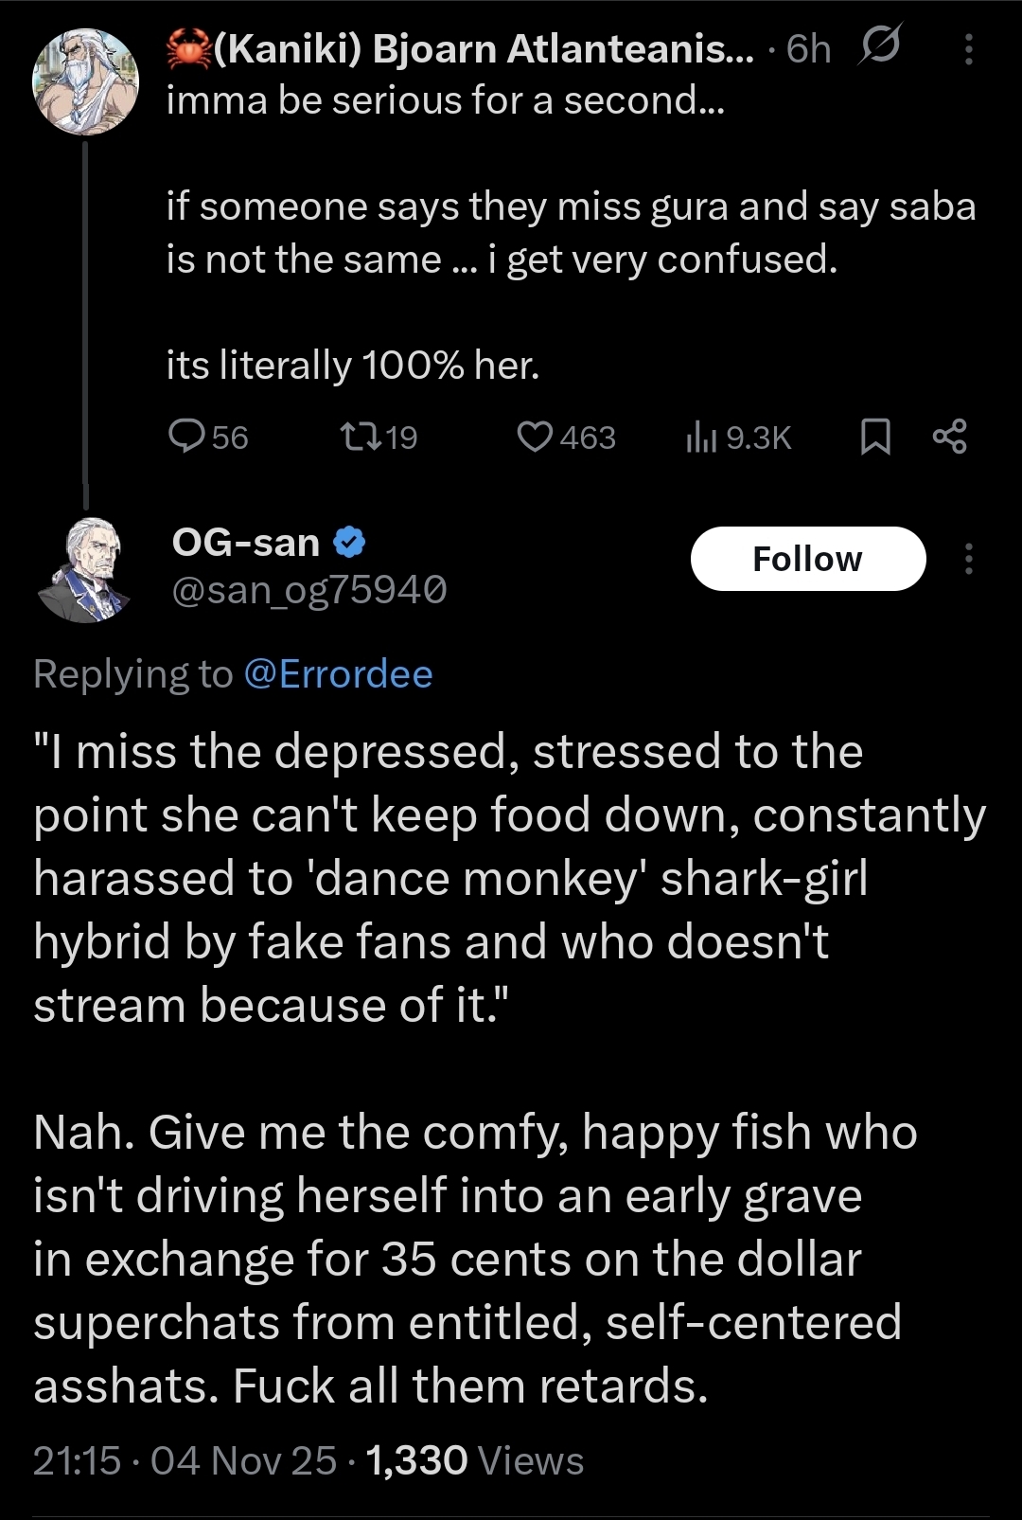The height and width of the screenshot is (1520, 1022).
Task: Tap OG-san's blue verified badge
Action: pyautogui.click(x=350, y=543)
